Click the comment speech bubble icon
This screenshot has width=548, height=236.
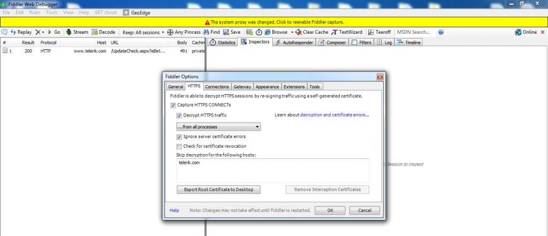tap(4, 32)
